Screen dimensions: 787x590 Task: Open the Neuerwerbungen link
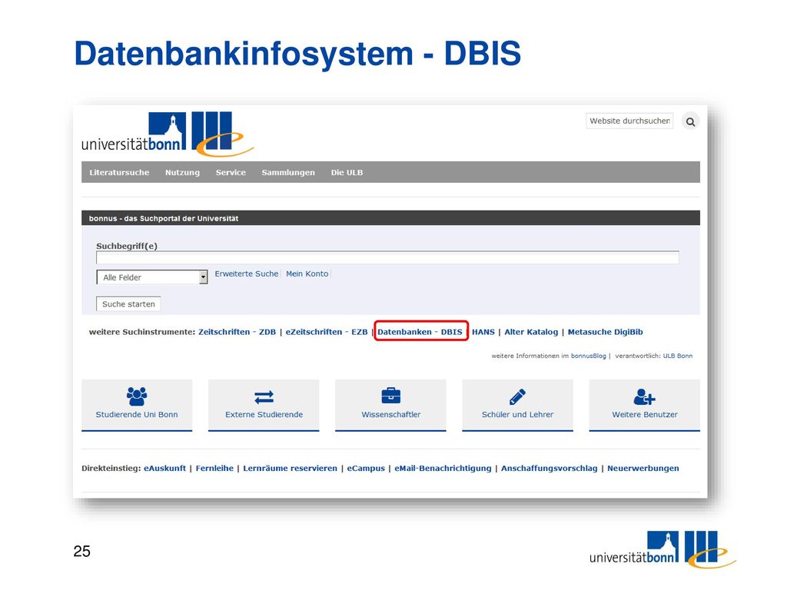(x=643, y=469)
